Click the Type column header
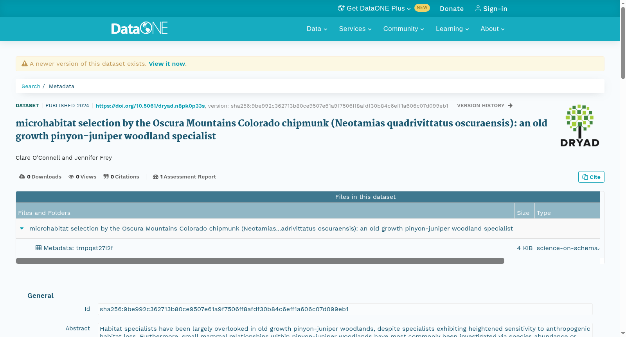 pos(567,211)
